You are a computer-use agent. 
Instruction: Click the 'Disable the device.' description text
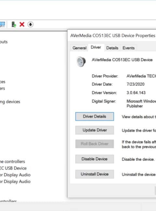[138, 159]
